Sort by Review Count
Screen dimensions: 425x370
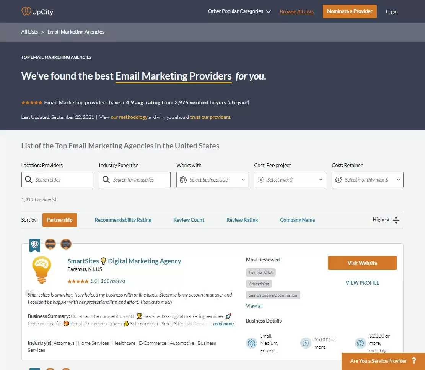[189, 220]
